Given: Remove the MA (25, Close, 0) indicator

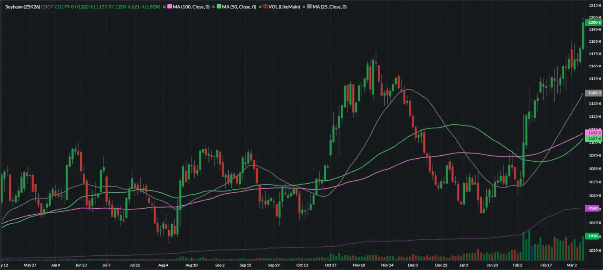Looking at the screenshot, I should tap(304, 7).
